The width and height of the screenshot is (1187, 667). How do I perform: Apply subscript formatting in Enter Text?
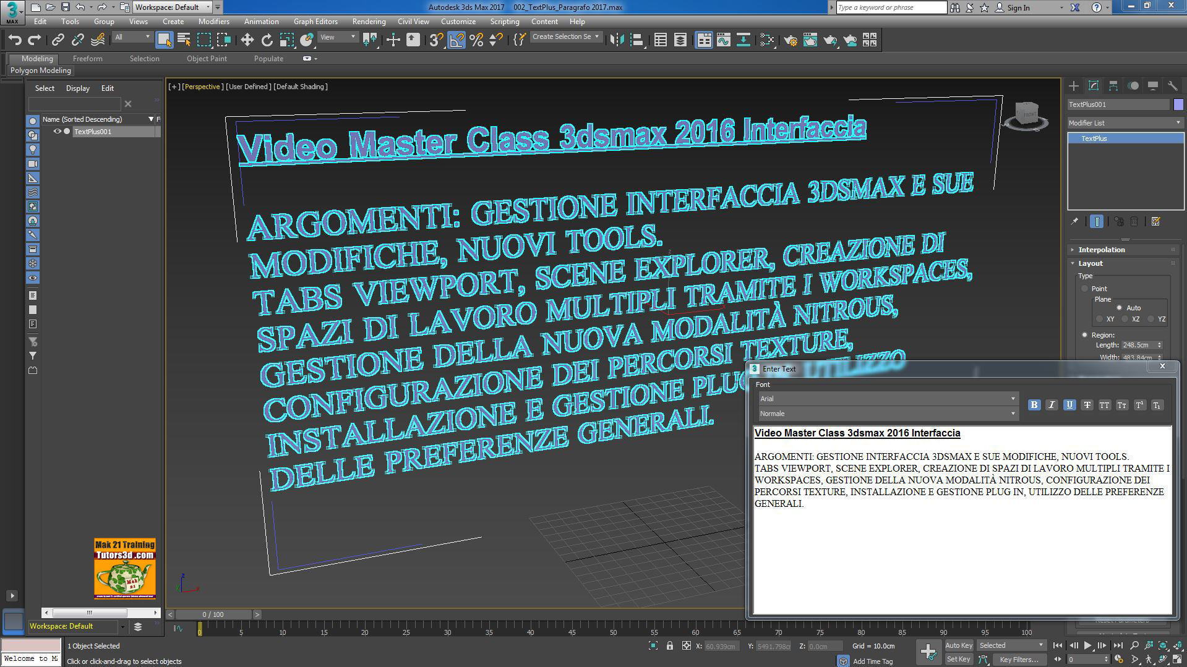(1157, 405)
